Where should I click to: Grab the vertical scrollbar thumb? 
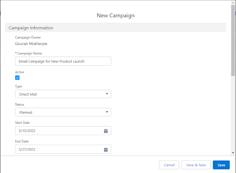point(233,40)
